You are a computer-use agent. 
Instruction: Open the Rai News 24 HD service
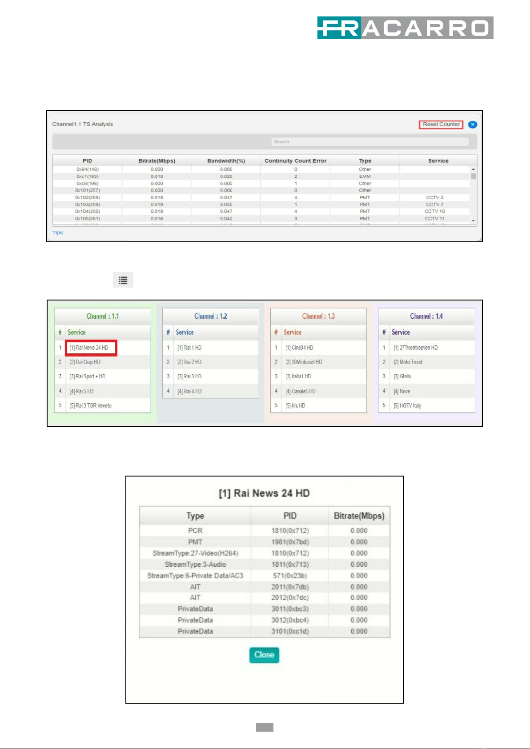click(89, 348)
